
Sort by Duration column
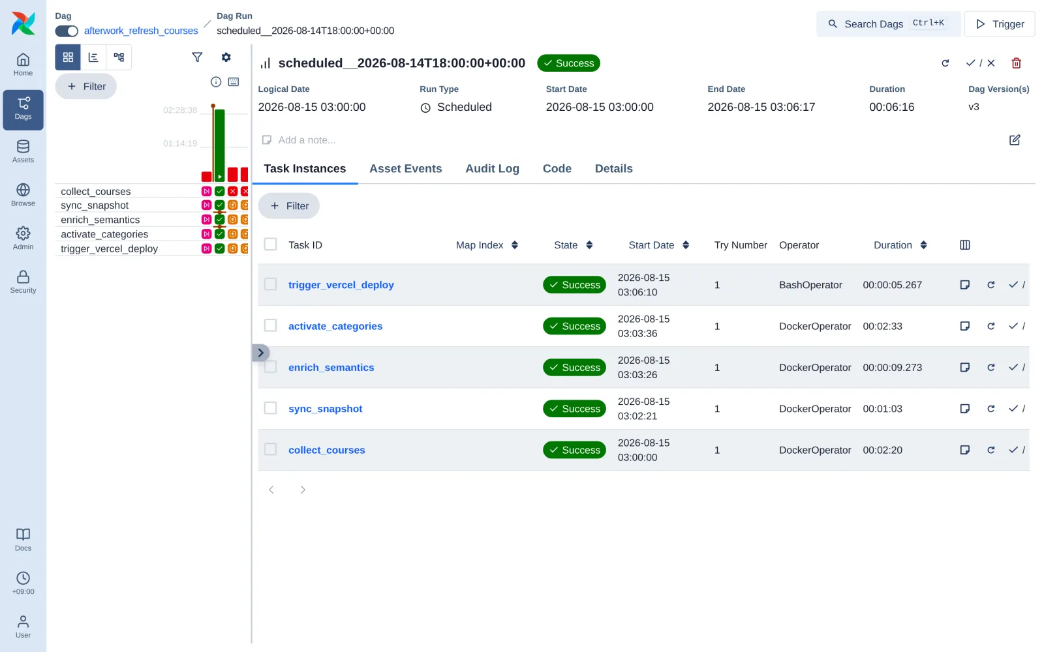pyautogui.click(x=900, y=245)
